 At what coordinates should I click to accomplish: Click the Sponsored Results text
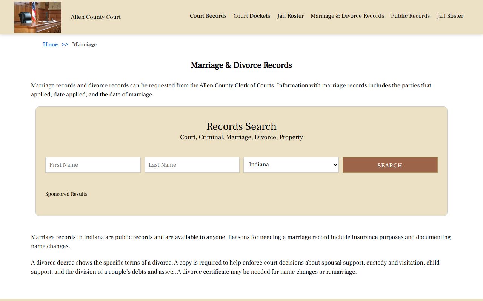pyautogui.click(x=66, y=194)
